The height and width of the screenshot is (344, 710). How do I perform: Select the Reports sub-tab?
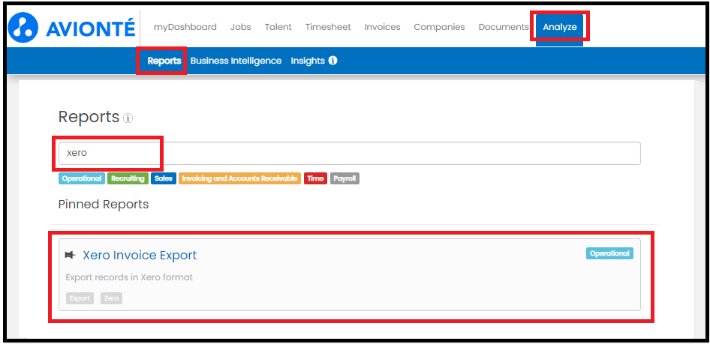[x=164, y=61]
